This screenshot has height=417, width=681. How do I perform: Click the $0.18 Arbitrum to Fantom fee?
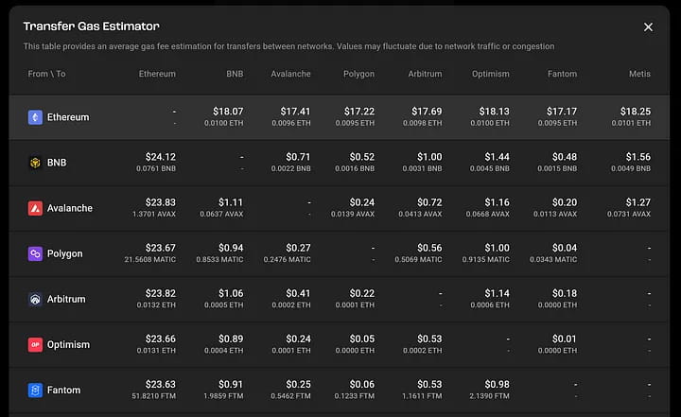click(565, 293)
